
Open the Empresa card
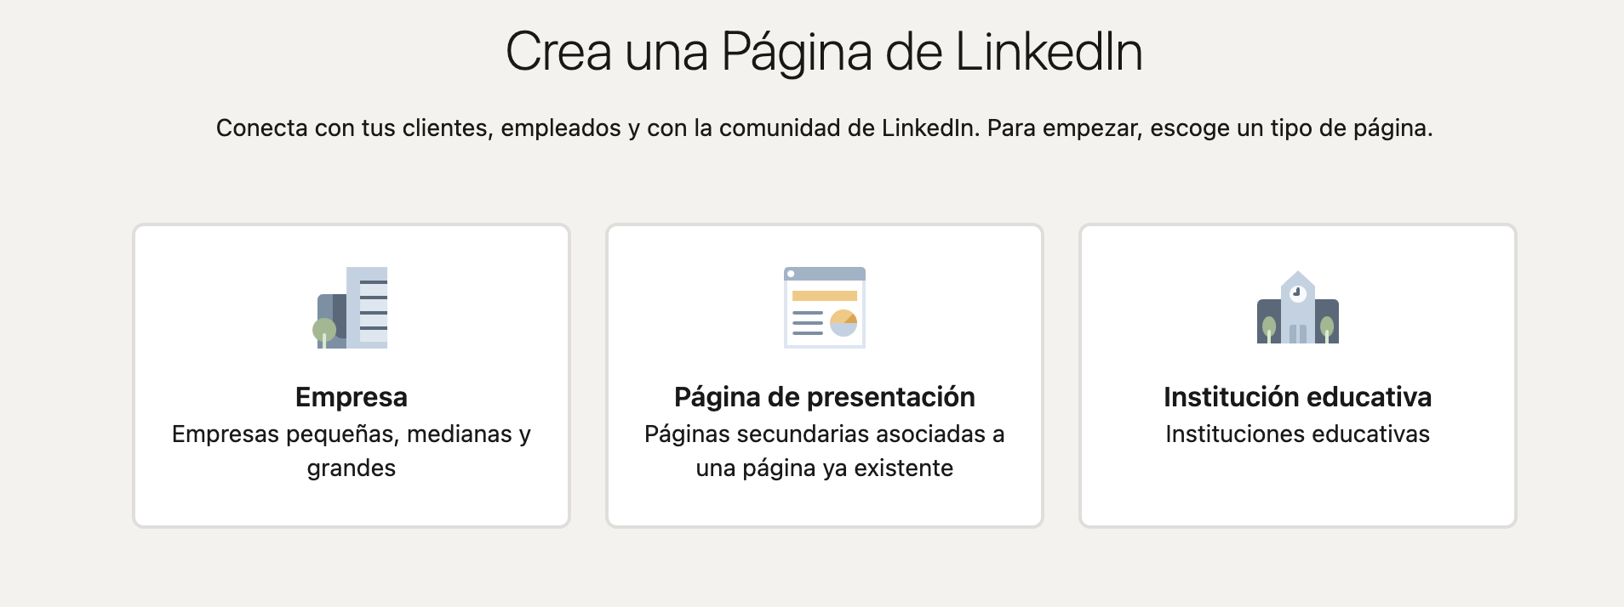pyautogui.click(x=352, y=376)
